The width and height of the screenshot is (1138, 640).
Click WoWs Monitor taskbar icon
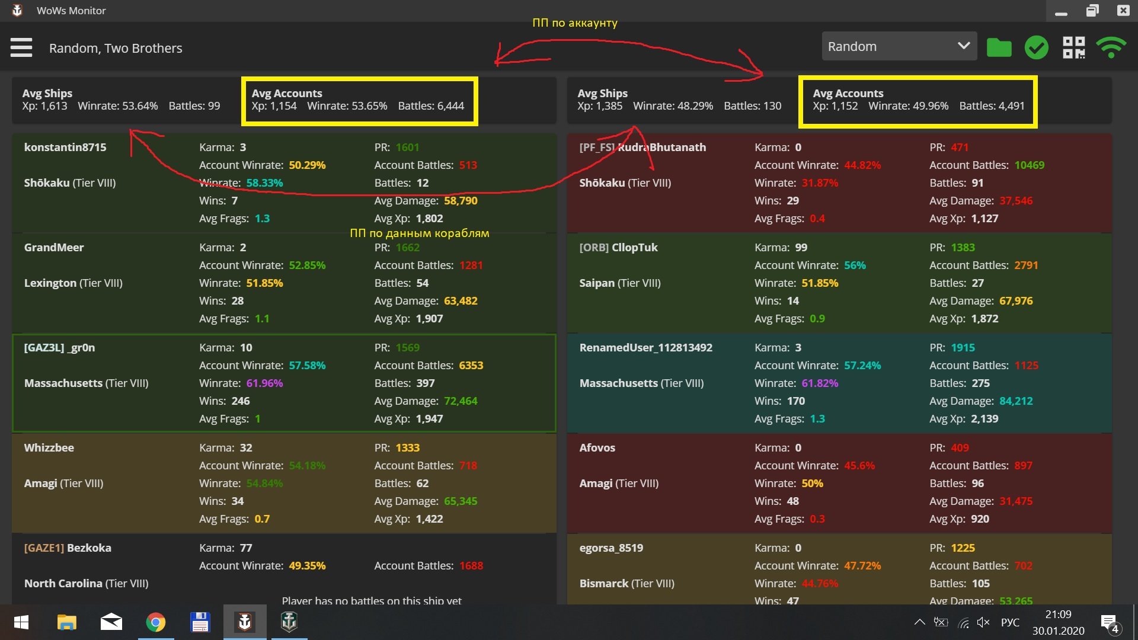[x=244, y=622]
